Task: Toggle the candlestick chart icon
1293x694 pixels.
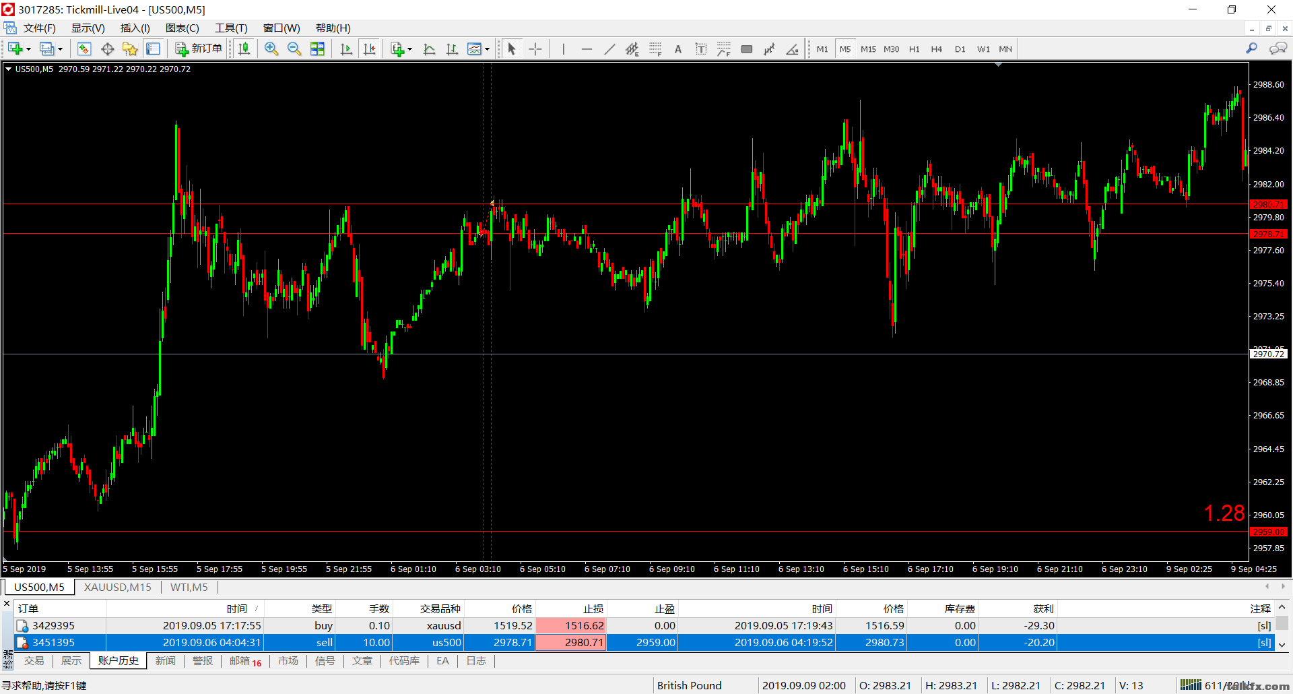Action: pos(244,49)
